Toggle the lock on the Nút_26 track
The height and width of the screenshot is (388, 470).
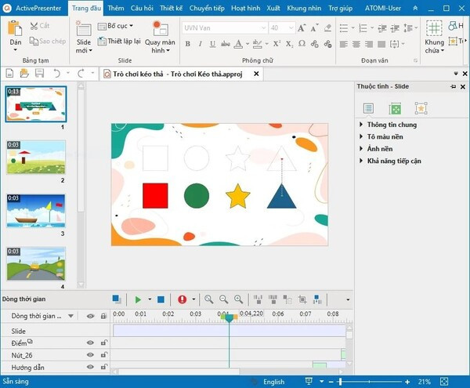[x=103, y=355]
